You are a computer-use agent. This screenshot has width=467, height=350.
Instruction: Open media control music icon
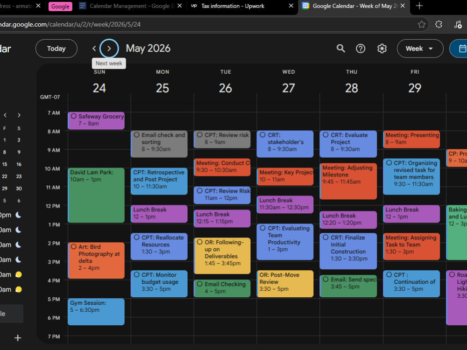pos(458,24)
